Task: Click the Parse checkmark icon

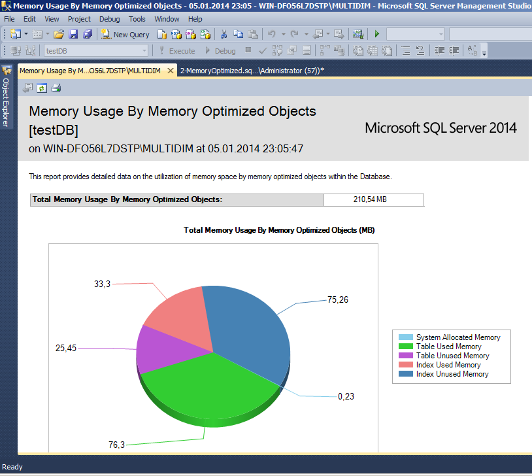Action: click(263, 50)
